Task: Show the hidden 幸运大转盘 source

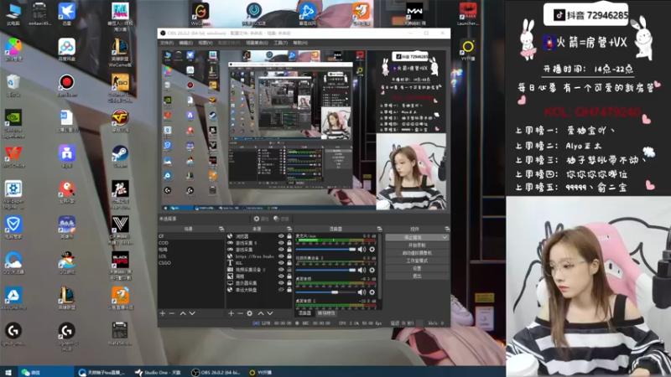Action: click(281, 290)
